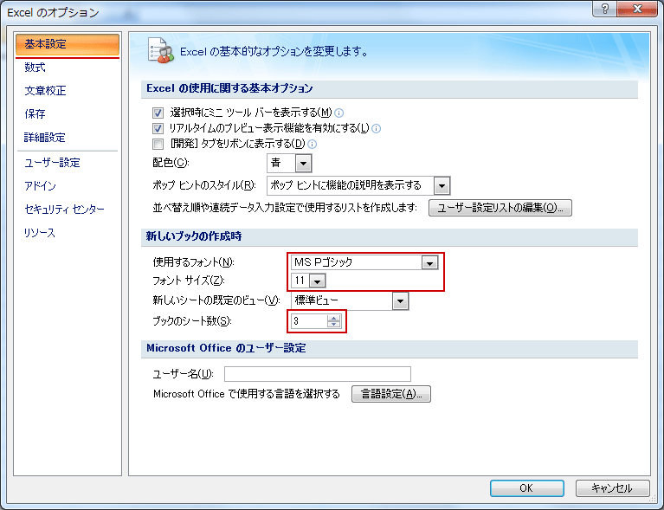The width and height of the screenshot is (664, 510).
Task: Open the 新しいシートの既定のビュー dropdown
Action: 400,301
